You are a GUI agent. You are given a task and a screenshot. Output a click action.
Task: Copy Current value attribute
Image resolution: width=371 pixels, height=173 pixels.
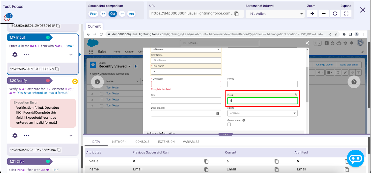click(277, 161)
